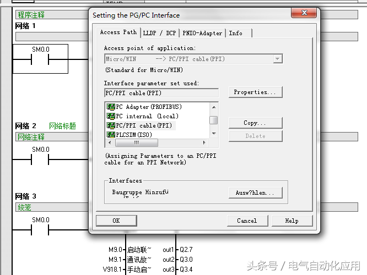
Task: Open the access point of application dropdown
Action: 278,59
